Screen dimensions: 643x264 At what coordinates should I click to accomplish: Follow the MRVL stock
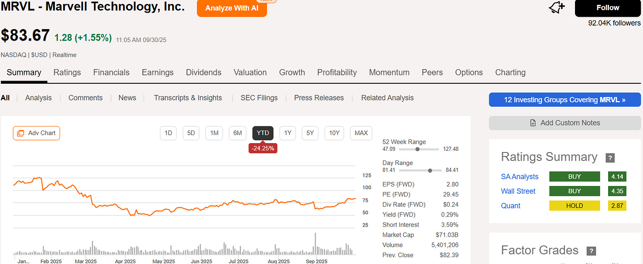pyautogui.click(x=608, y=8)
